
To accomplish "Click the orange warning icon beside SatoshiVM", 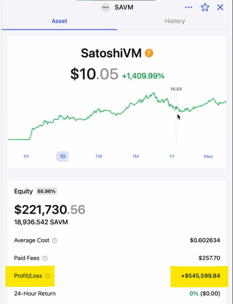I will pyautogui.click(x=149, y=53).
